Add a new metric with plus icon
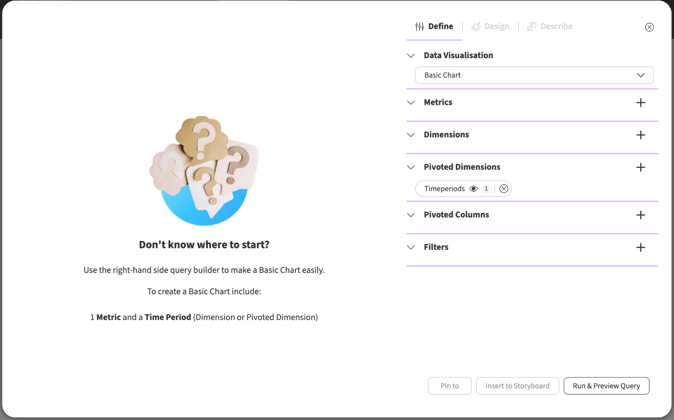 click(x=640, y=103)
